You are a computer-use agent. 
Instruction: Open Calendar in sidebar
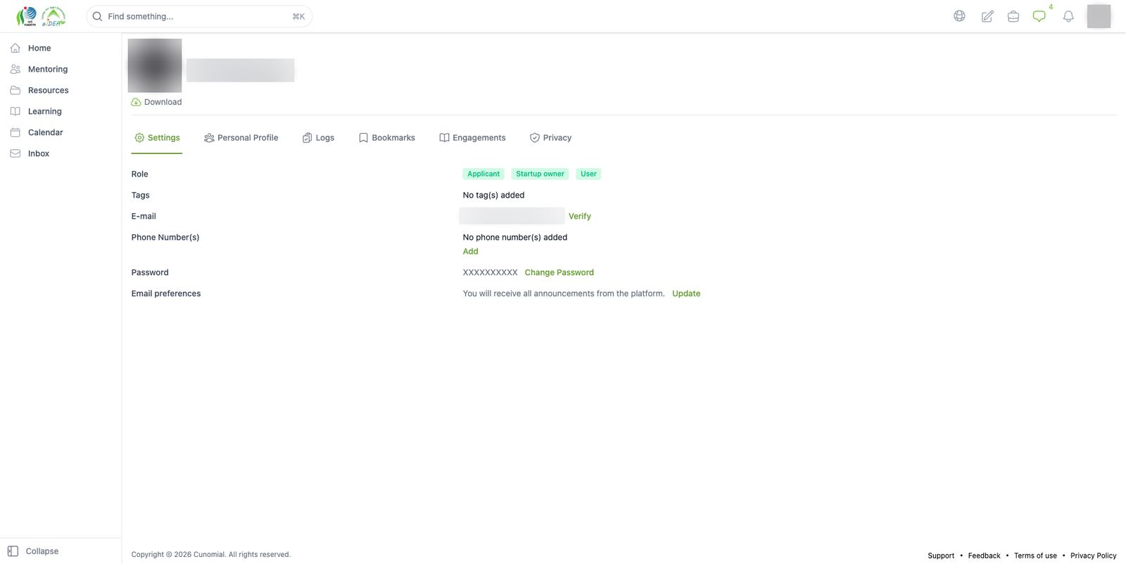46,132
